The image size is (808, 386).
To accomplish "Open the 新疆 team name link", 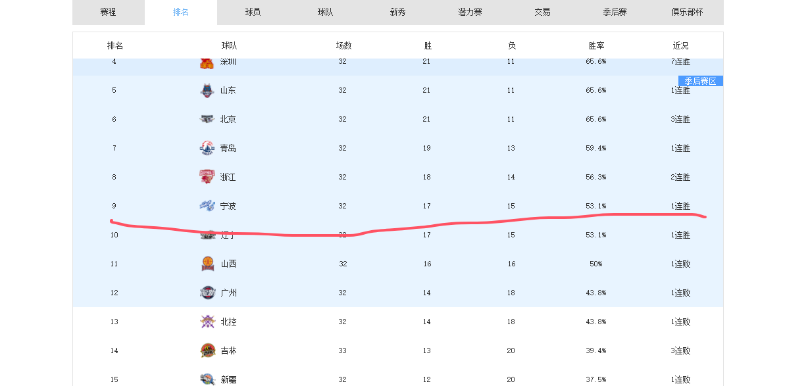I will [228, 379].
